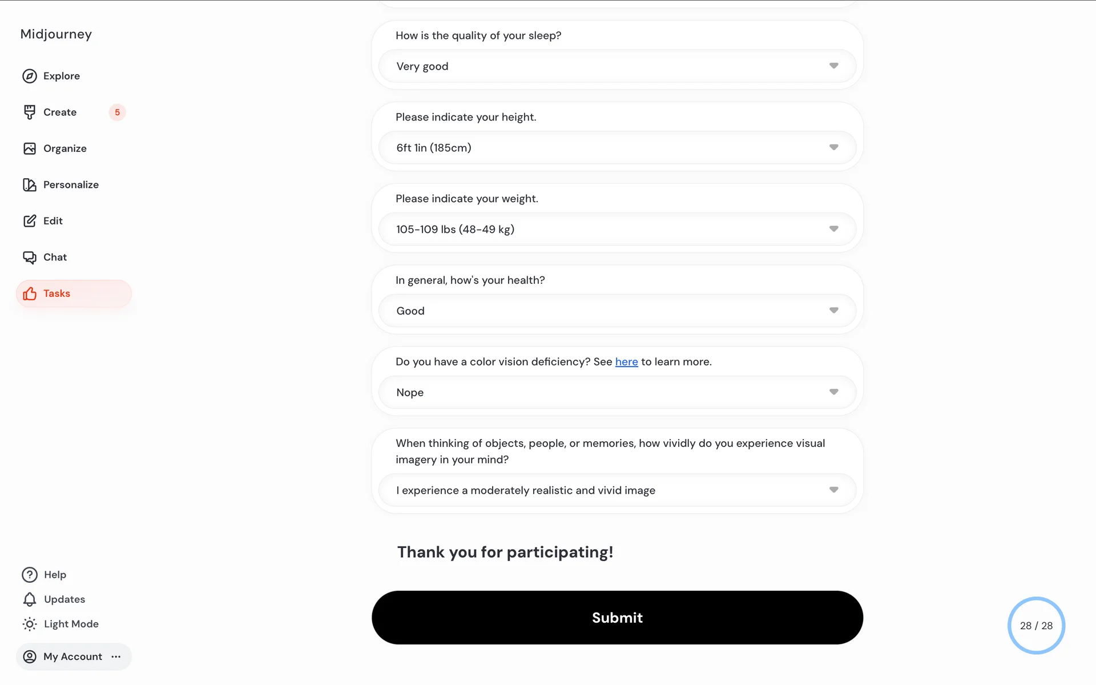Screen dimensions: 1096x685
Task: Click the Explore compass icon
Action: pyautogui.click(x=30, y=76)
